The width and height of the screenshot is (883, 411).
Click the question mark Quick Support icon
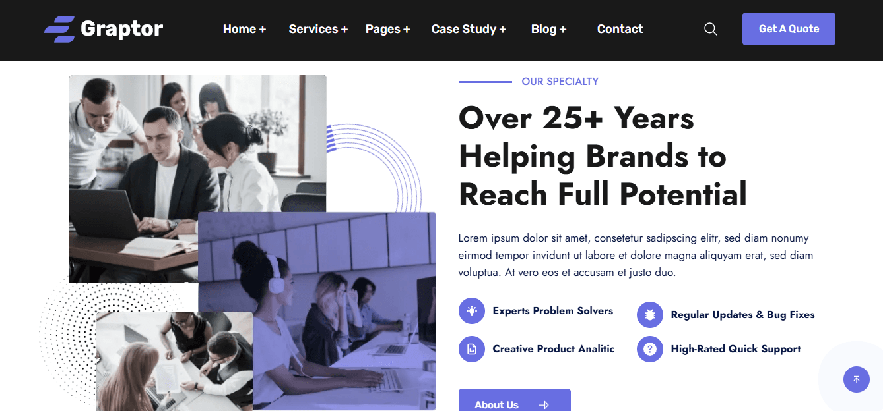[650, 349]
